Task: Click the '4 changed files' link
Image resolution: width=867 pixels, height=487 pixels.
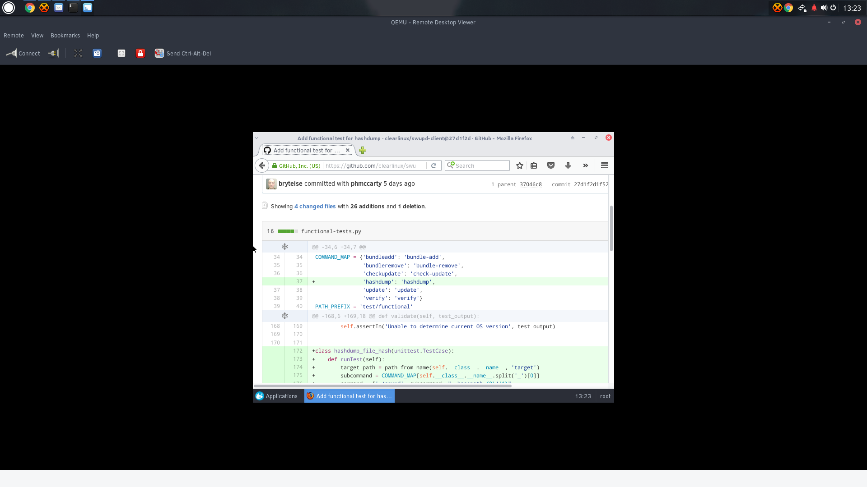Action: (x=315, y=207)
